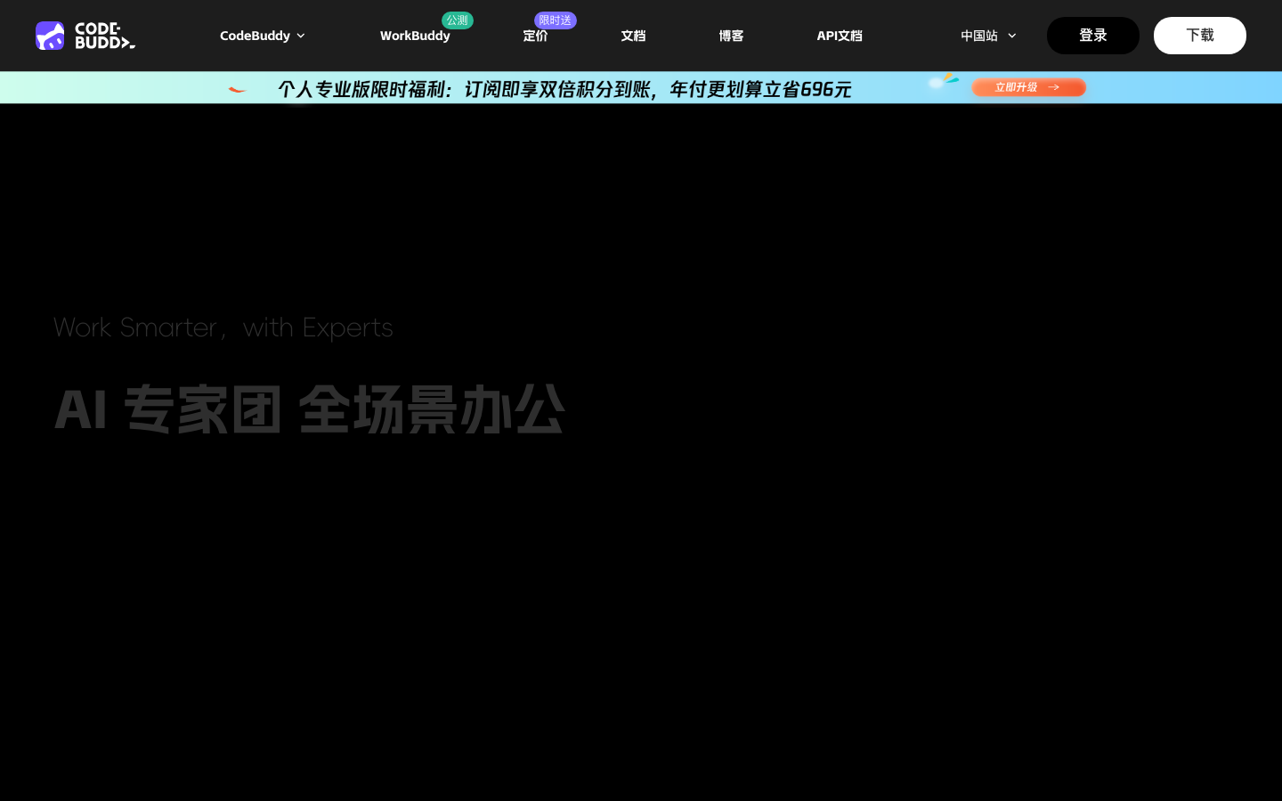The image size is (1282, 801).
Task: Click the green 公测 badge
Action: [x=458, y=20]
